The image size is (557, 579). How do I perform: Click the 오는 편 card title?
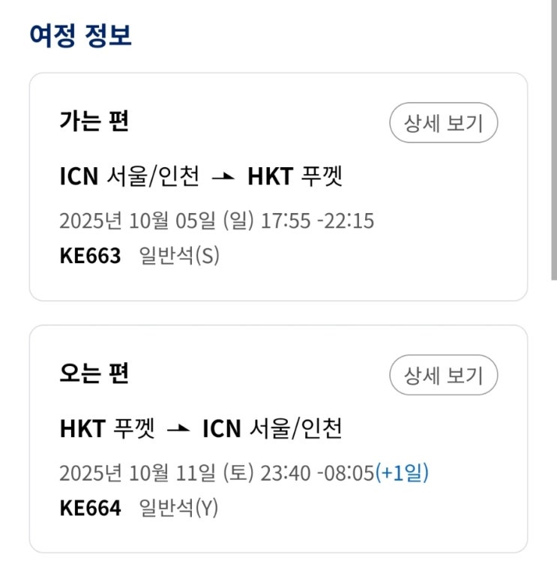(x=94, y=373)
